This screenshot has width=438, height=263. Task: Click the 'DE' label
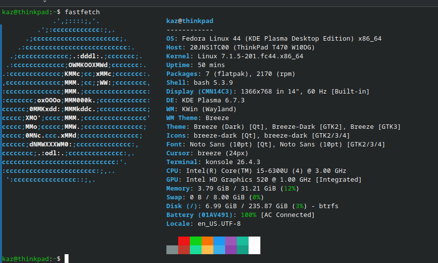[x=170, y=100]
